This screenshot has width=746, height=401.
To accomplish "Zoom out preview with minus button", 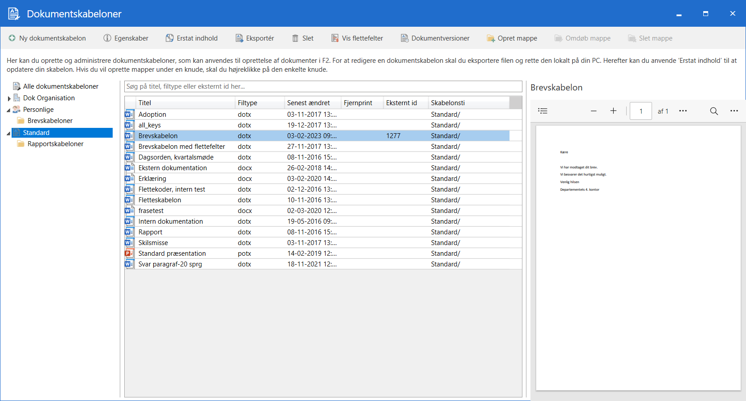I will (594, 111).
